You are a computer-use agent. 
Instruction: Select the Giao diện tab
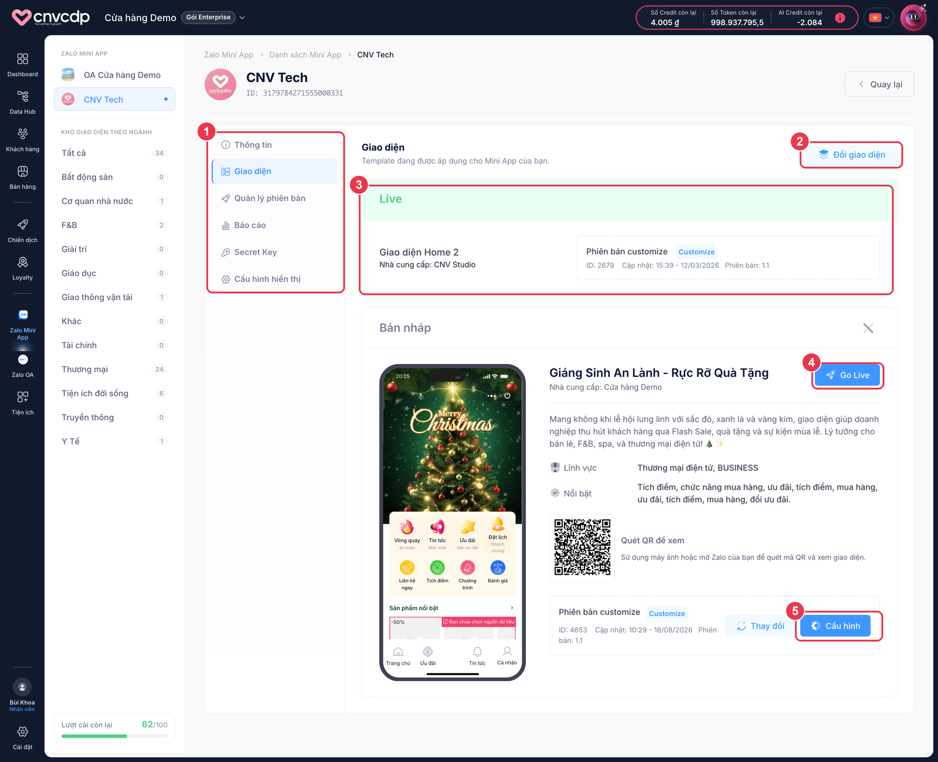point(275,171)
